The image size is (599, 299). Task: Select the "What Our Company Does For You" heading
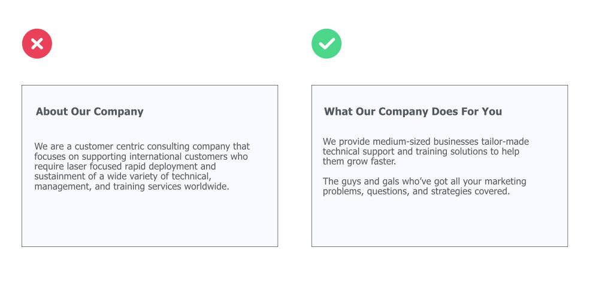coord(413,112)
